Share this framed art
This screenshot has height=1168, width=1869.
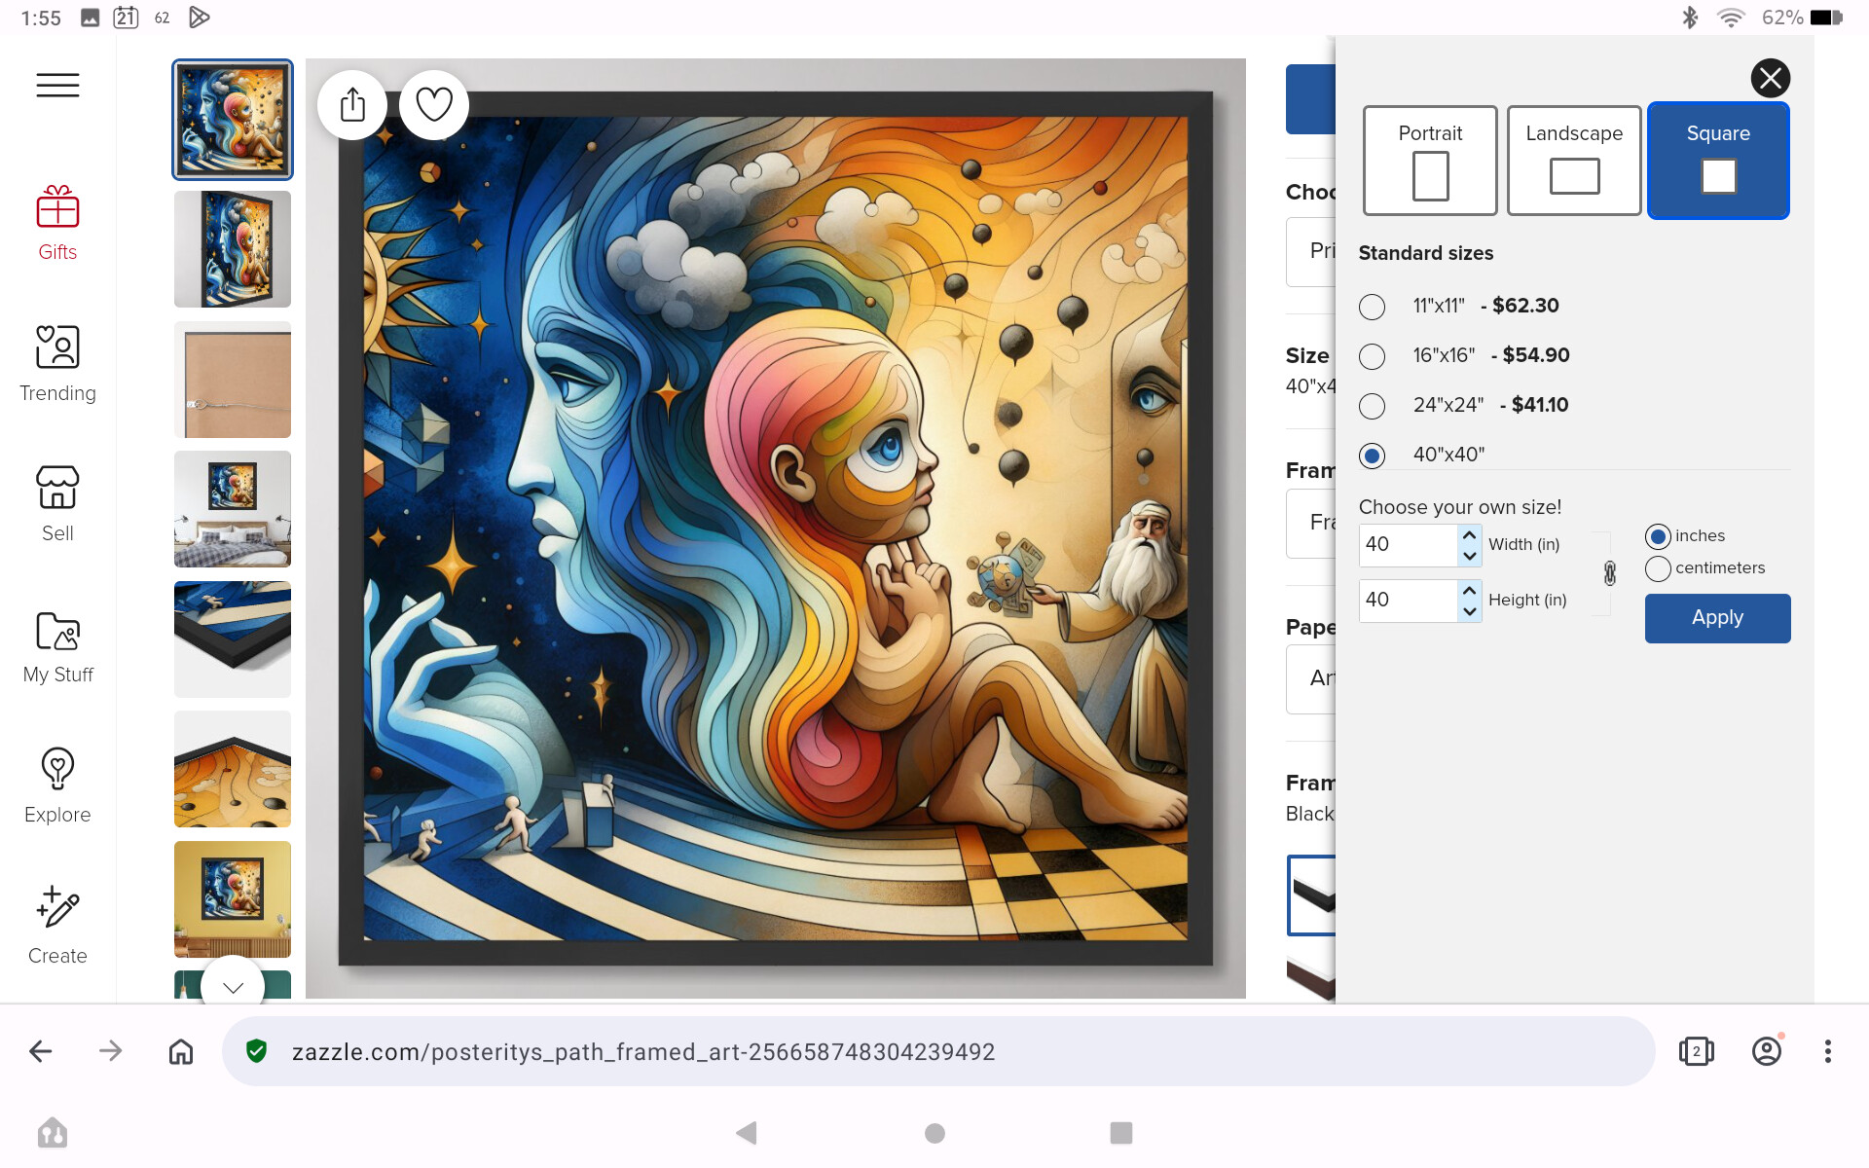click(x=352, y=105)
